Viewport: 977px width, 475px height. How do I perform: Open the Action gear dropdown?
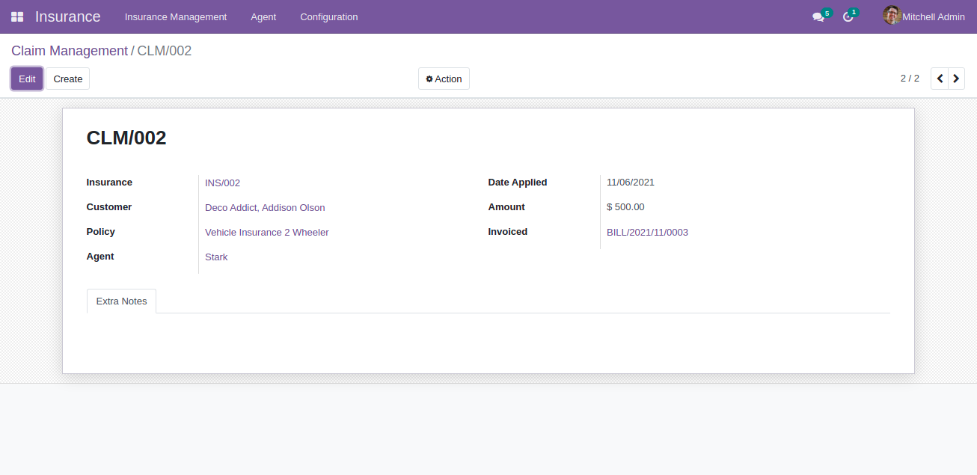444,79
